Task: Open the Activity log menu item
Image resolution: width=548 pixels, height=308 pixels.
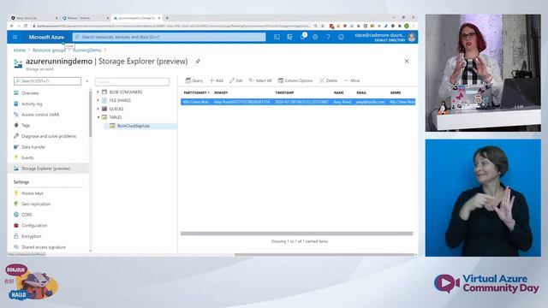Action: point(32,104)
